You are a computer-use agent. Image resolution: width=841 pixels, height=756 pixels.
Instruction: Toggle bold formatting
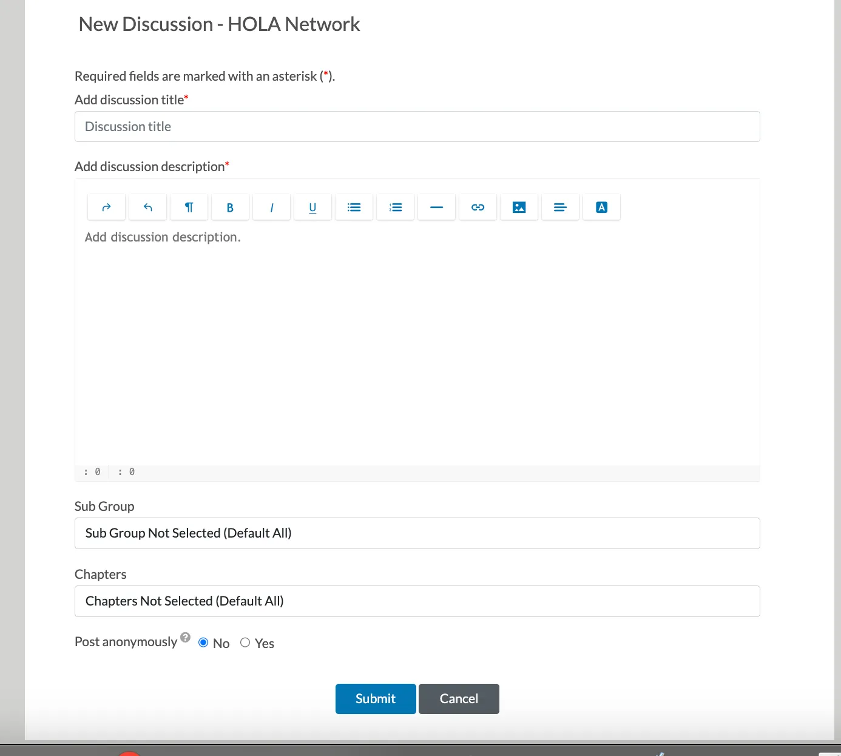pos(231,207)
